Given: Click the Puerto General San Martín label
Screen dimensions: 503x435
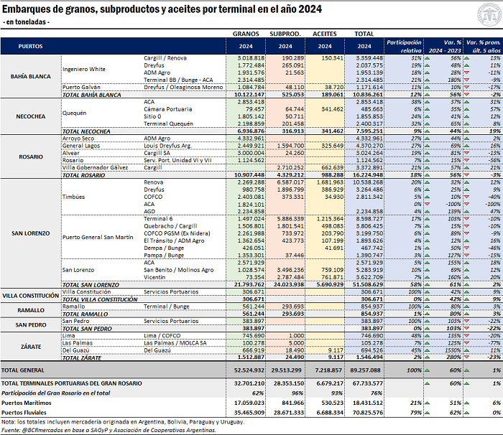Looking at the screenshot, I should (x=98, y=237).
